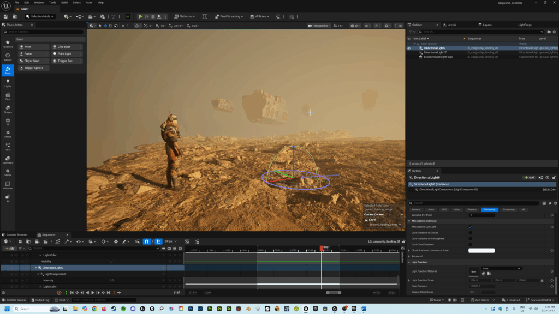The height and width of the screenshot is (314, 559).
Task: Click the Cloud Scattered Luminance Scale color swatch
Action: tap(481, 250)
